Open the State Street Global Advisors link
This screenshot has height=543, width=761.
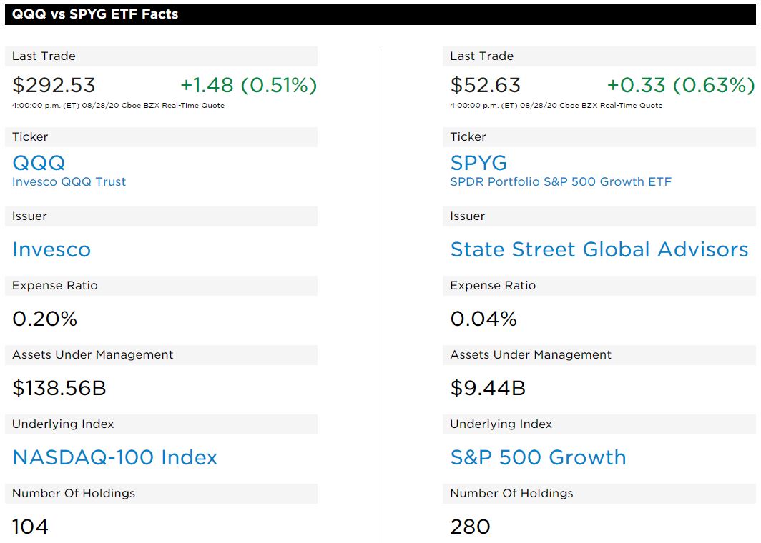[599, 249]
